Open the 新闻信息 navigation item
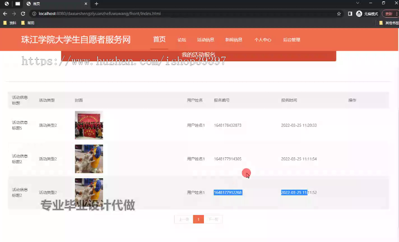The height and width of the screenshot is (242, 399). (x=234, y=40)
